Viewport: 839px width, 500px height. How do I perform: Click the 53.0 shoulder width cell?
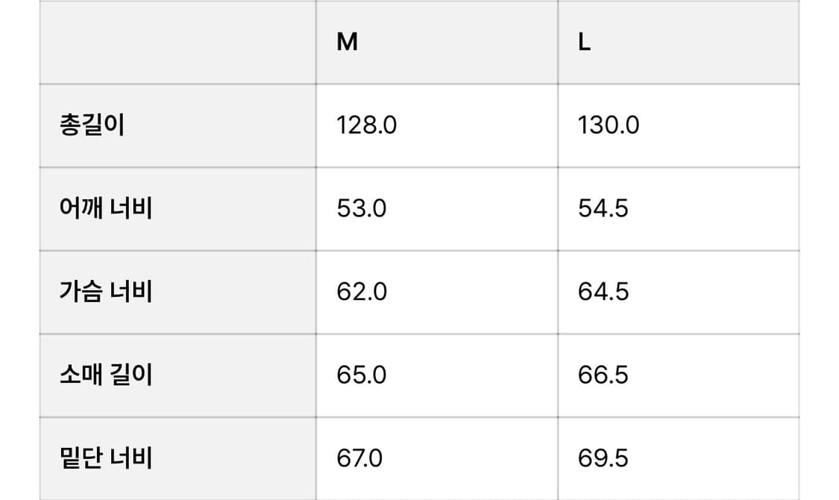[x=362, y=208]
